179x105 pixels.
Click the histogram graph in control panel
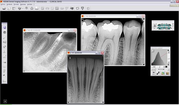tap(159, 57)
